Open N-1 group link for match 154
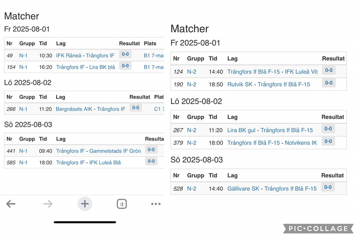359x239 pixels. 23,67
